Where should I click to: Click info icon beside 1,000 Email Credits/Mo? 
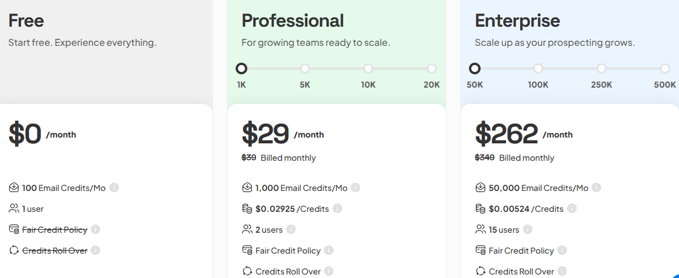[356, 188]
